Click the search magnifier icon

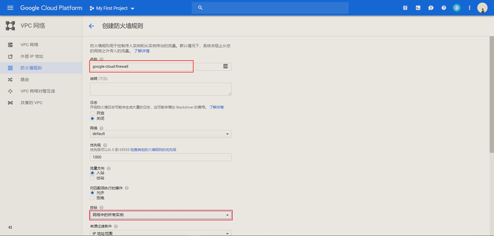tap(200, 8)
